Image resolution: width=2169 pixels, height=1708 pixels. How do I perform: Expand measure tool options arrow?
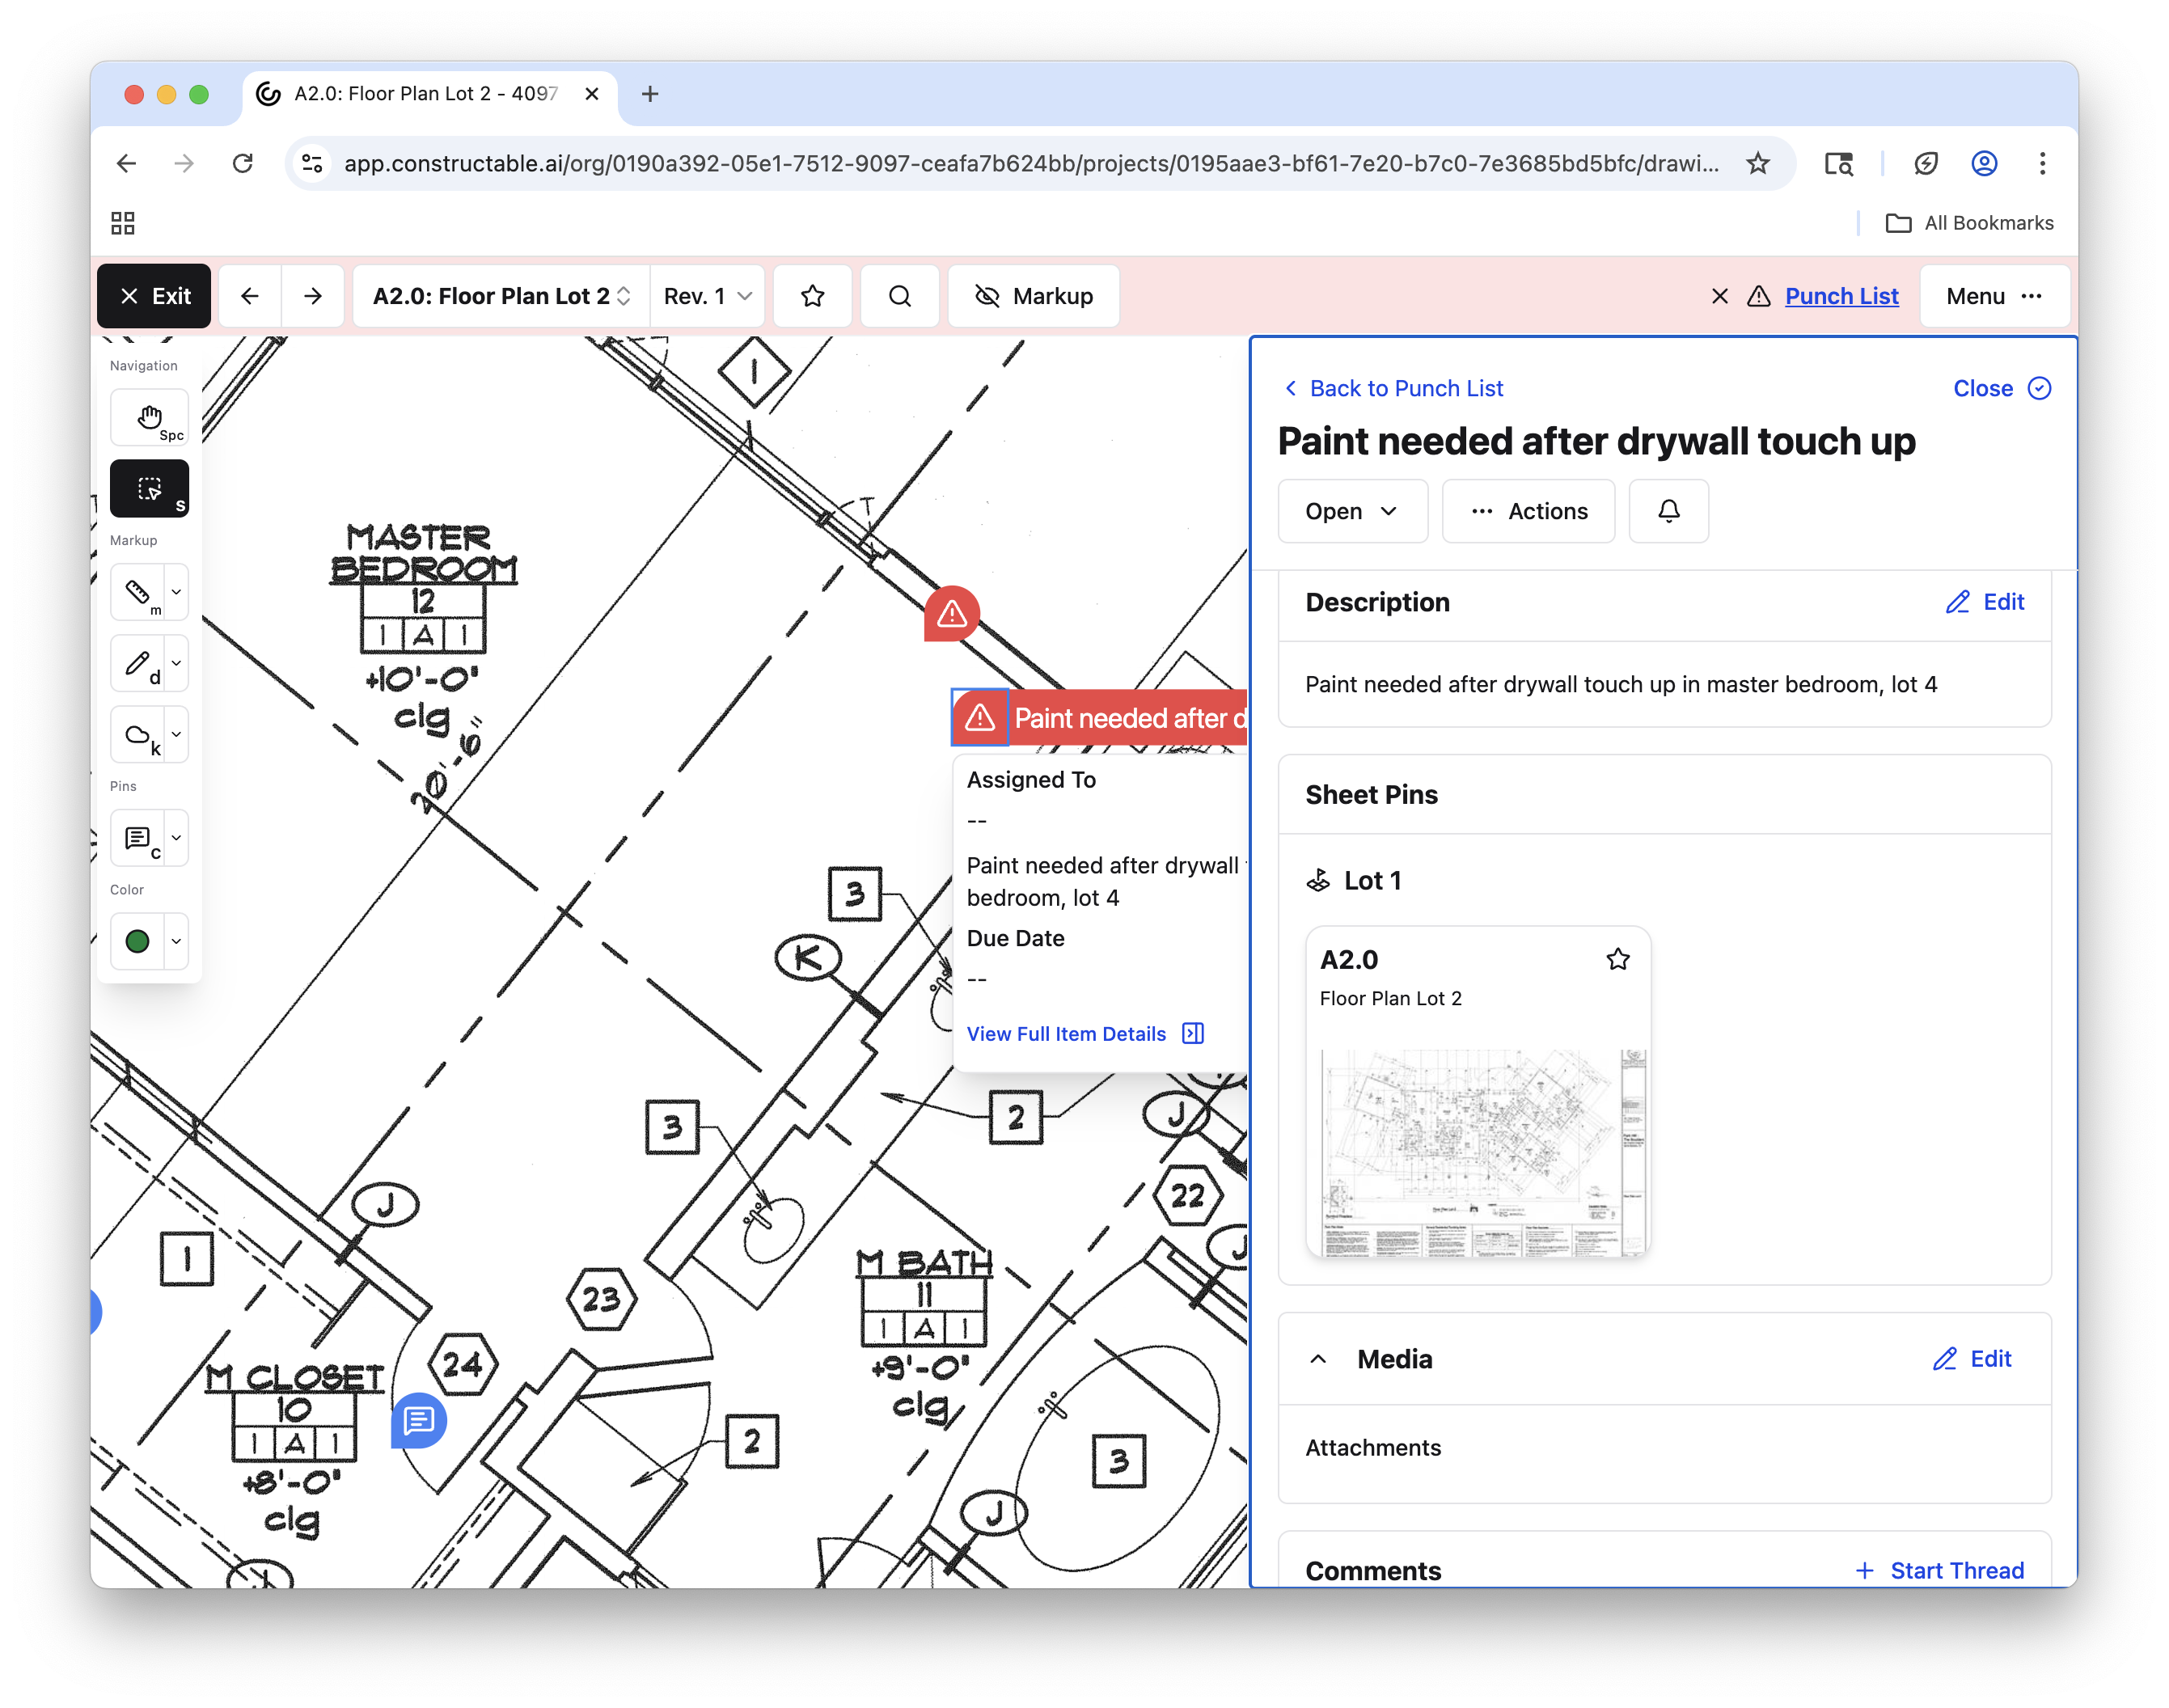176,592
